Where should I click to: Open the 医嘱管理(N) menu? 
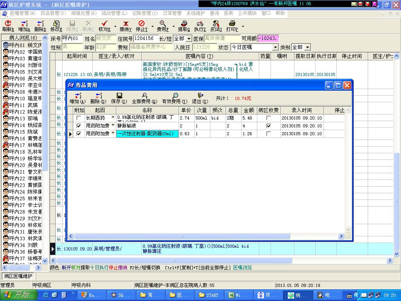tap(22, 13)
